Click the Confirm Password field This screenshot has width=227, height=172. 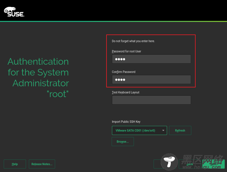click(151, 79)
